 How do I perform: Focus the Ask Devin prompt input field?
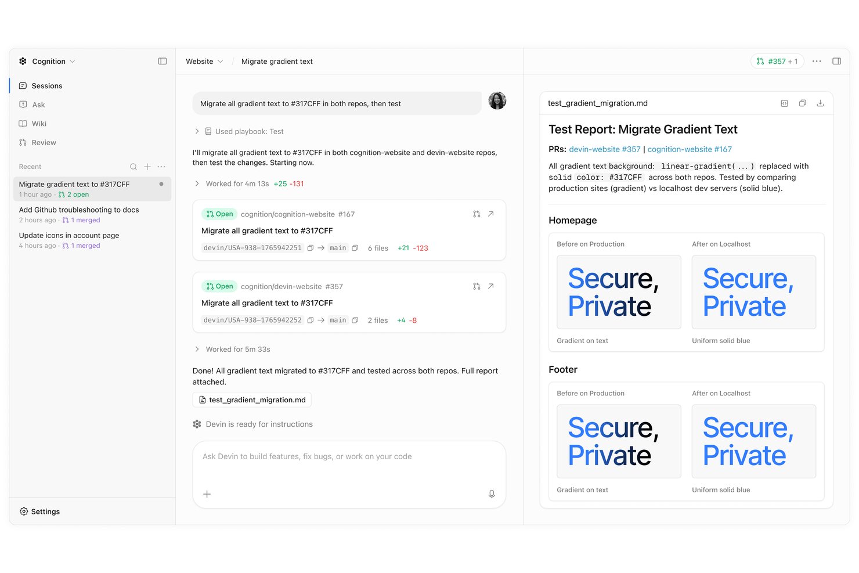(x=349, y=474)
